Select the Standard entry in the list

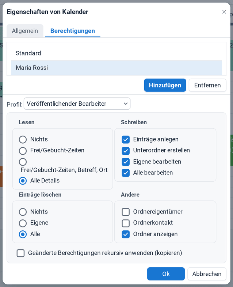pyautogui.click(x=116, y=53)
